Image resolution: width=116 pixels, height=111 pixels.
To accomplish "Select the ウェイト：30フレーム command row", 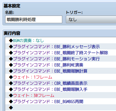I will point(60,95).
